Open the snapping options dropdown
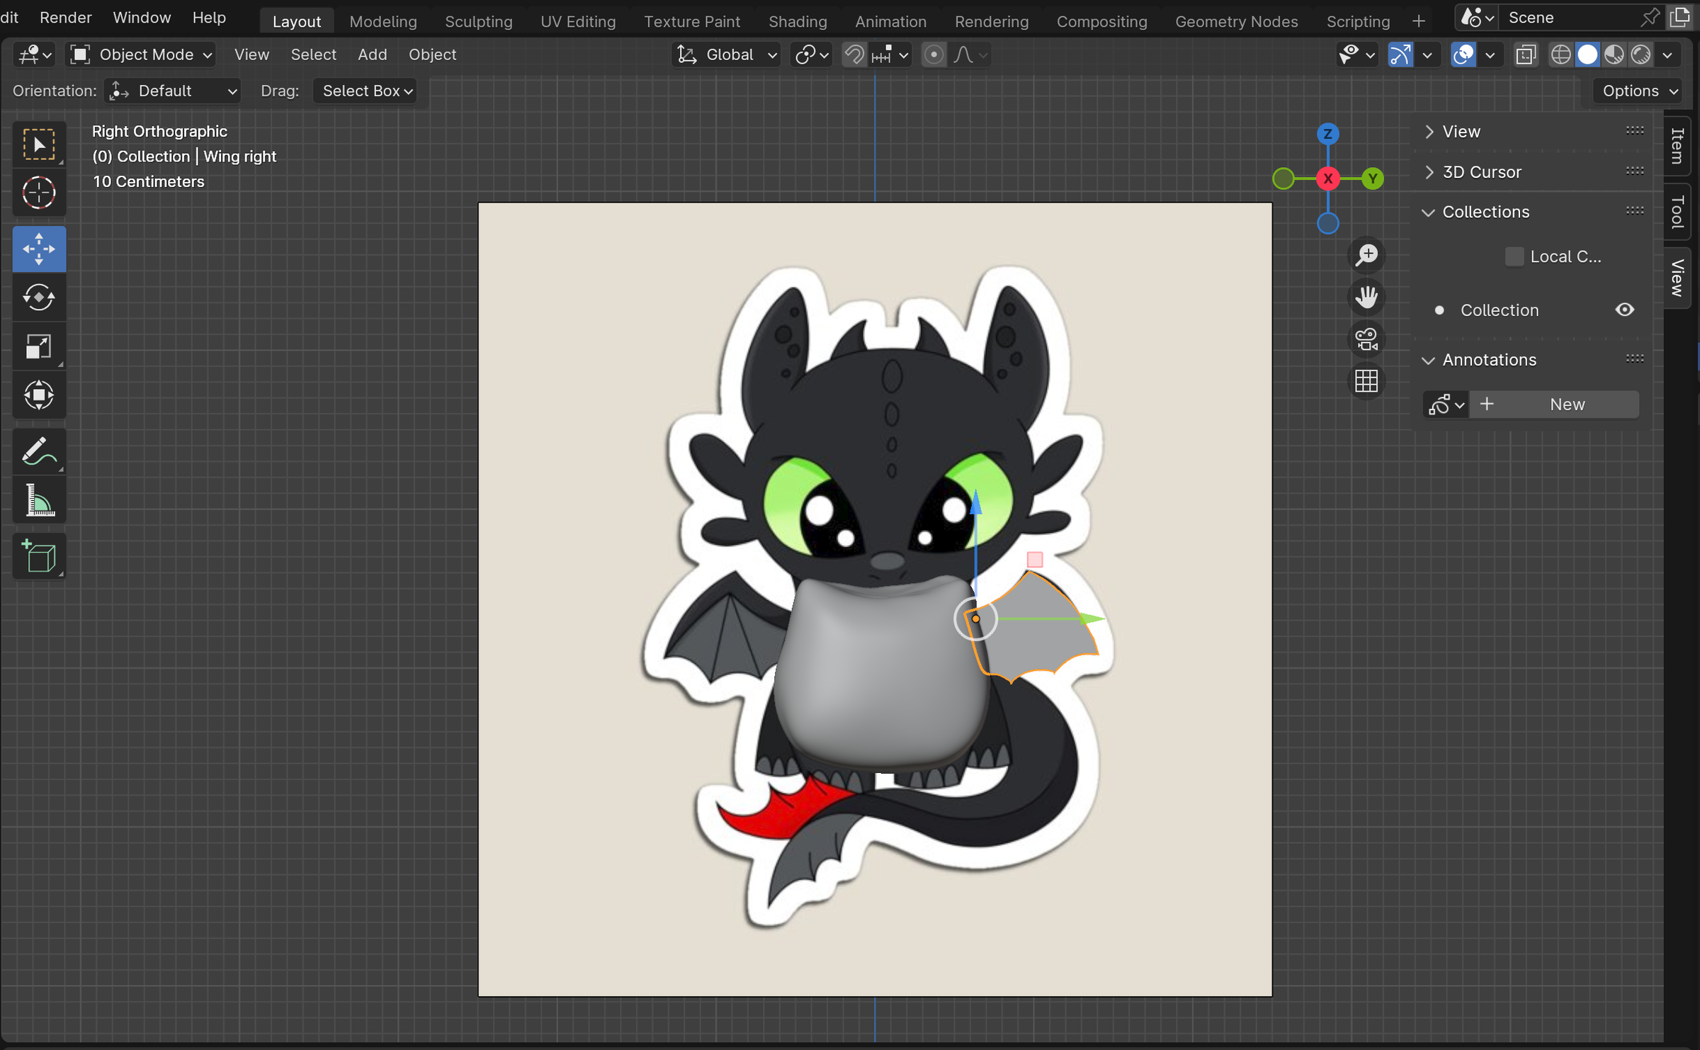Viewport: 1700px width, 1050px height. pos(891,55)
